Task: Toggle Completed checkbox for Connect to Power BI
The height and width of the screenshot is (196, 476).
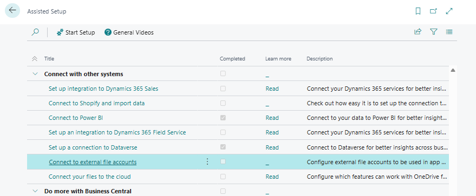Action: click(x=223, y=118)
